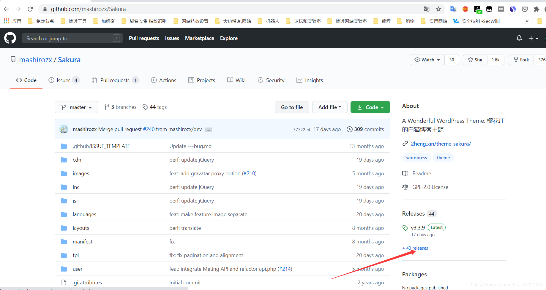Open the translate page icon in address bar
The height and width of the screenshot is (290, 546).
click(427, 9)
